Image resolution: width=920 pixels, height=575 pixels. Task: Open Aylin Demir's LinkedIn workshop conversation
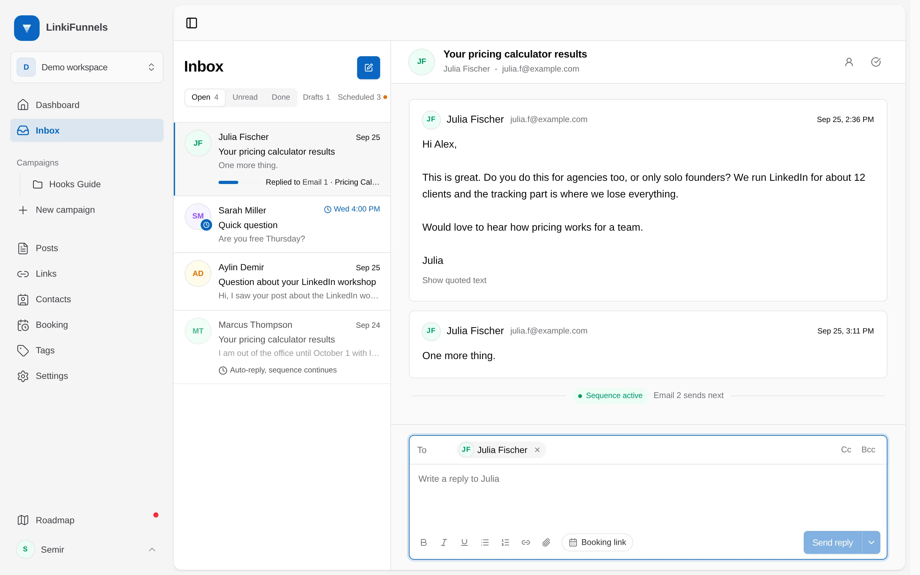click(282, 281)
